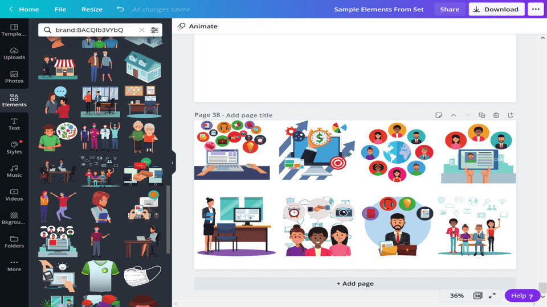Image resolution: width=547 pixels, height=307 pixels.
Task: Open the Uploads panel in sidebar
Action: [14, 53]
